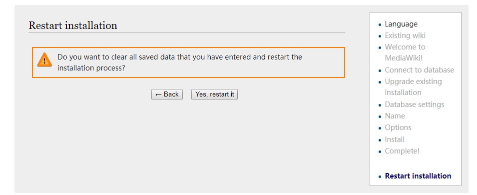The height and width of the screenshot is (195, 477).
Task: Click the Back button
Action: point(167,94)
